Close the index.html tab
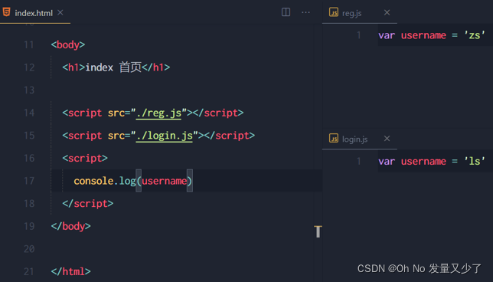Viewport: 493px width, 282px height. (60, 12)
